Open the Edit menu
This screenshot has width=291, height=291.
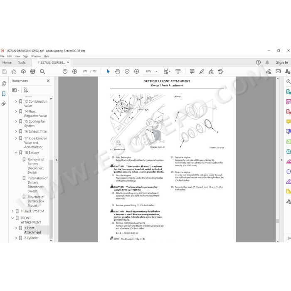[10, 56]
